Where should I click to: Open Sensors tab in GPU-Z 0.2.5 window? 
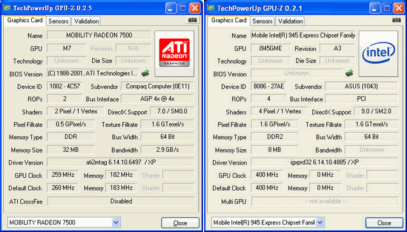59,21
